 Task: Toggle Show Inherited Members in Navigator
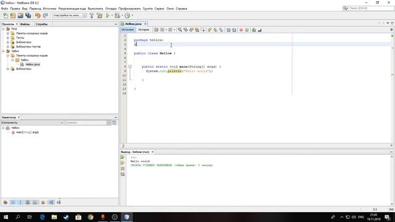[6, 202]
